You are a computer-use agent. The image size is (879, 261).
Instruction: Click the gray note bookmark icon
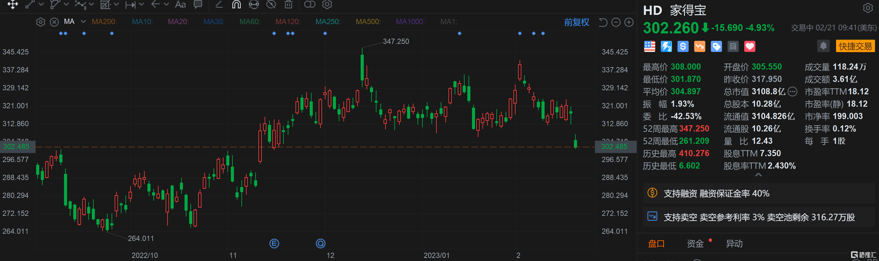pos(733,46)
